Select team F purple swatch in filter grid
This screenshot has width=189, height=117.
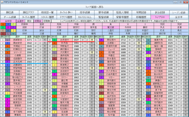tap(13, 27)
